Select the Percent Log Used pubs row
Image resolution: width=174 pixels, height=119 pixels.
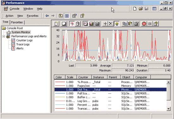pos(110,105)
